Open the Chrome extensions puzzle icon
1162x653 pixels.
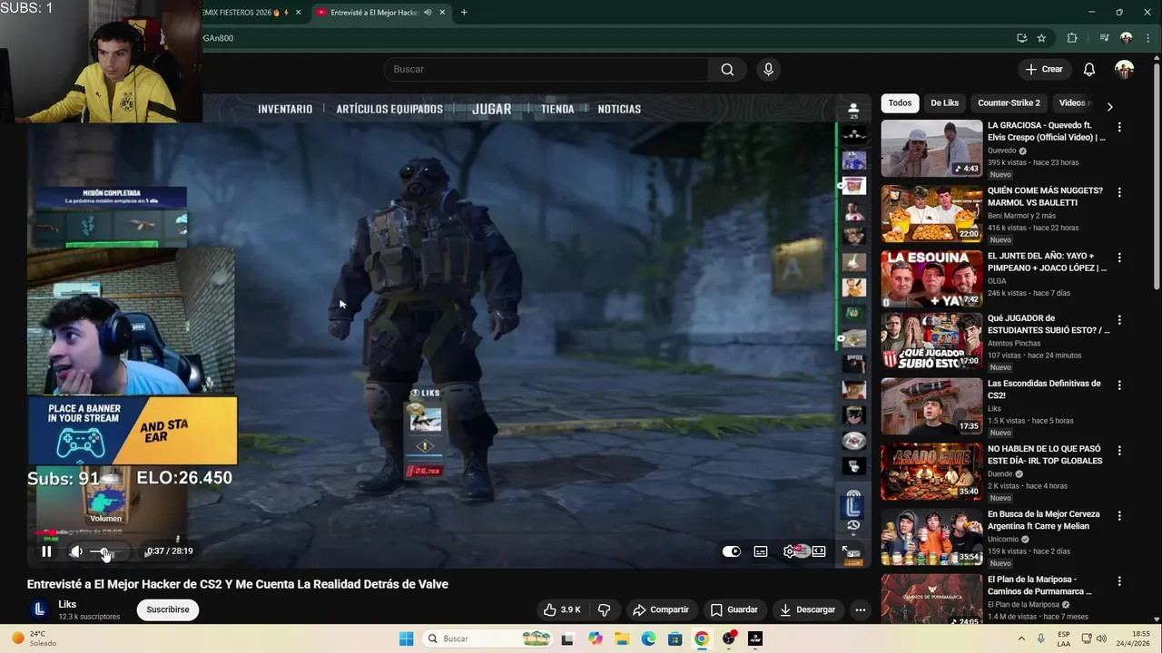click(x=1072, y=38)
